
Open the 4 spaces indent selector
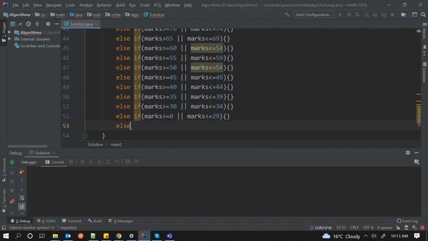385,228
